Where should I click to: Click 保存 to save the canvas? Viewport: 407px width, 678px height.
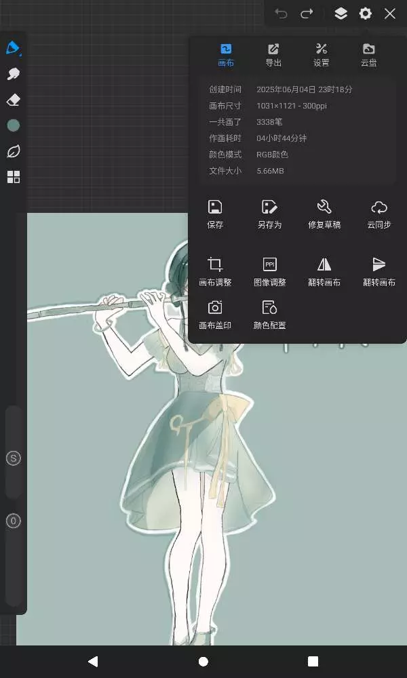215,214
